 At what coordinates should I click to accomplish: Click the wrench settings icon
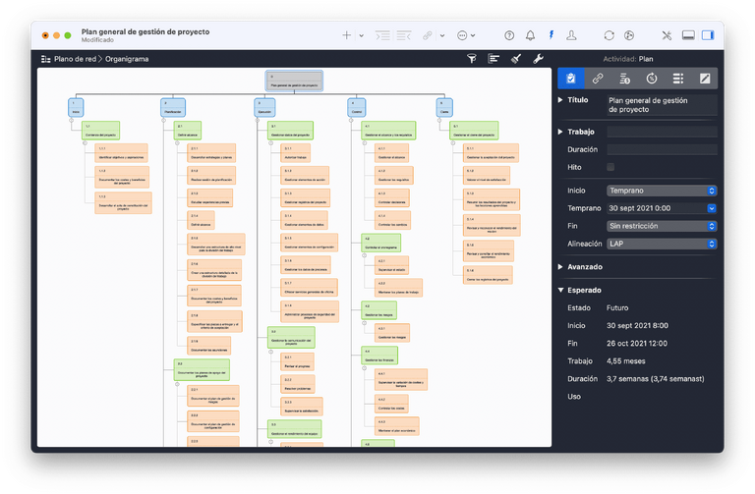[539, 59]
